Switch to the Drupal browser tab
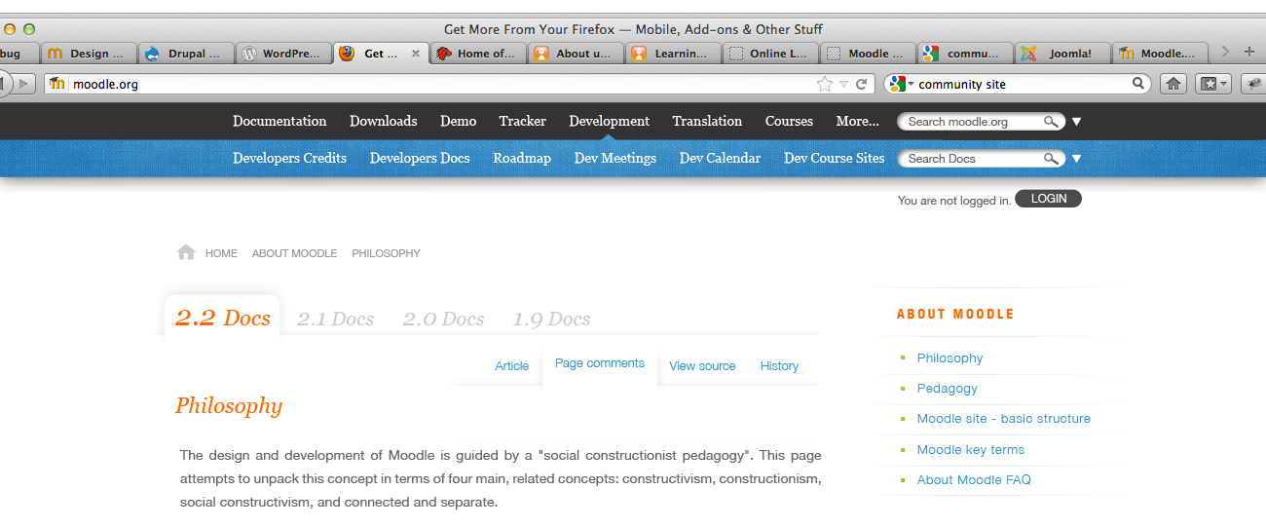This screenshot has height=528, width=1266. coord(185,54)
